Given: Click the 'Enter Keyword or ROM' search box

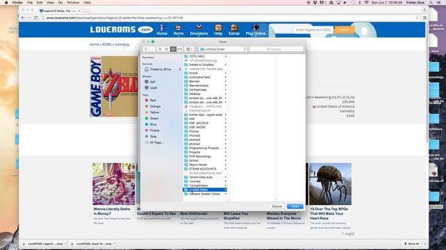Looking at the screenshot, I should tap(314, 30).
